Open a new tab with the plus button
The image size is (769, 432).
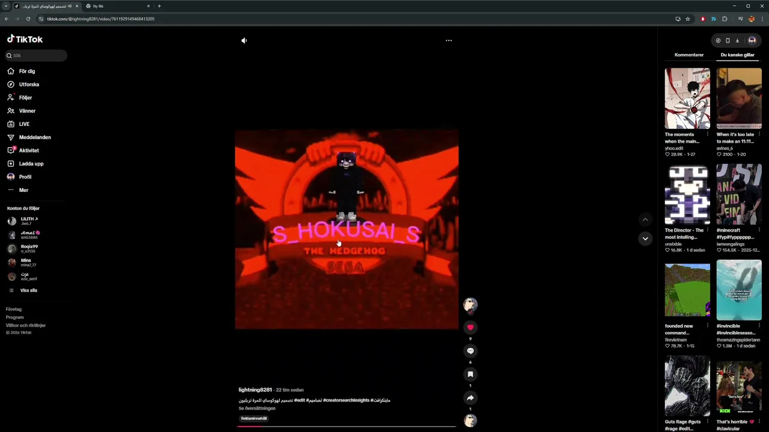pos(159,6)
